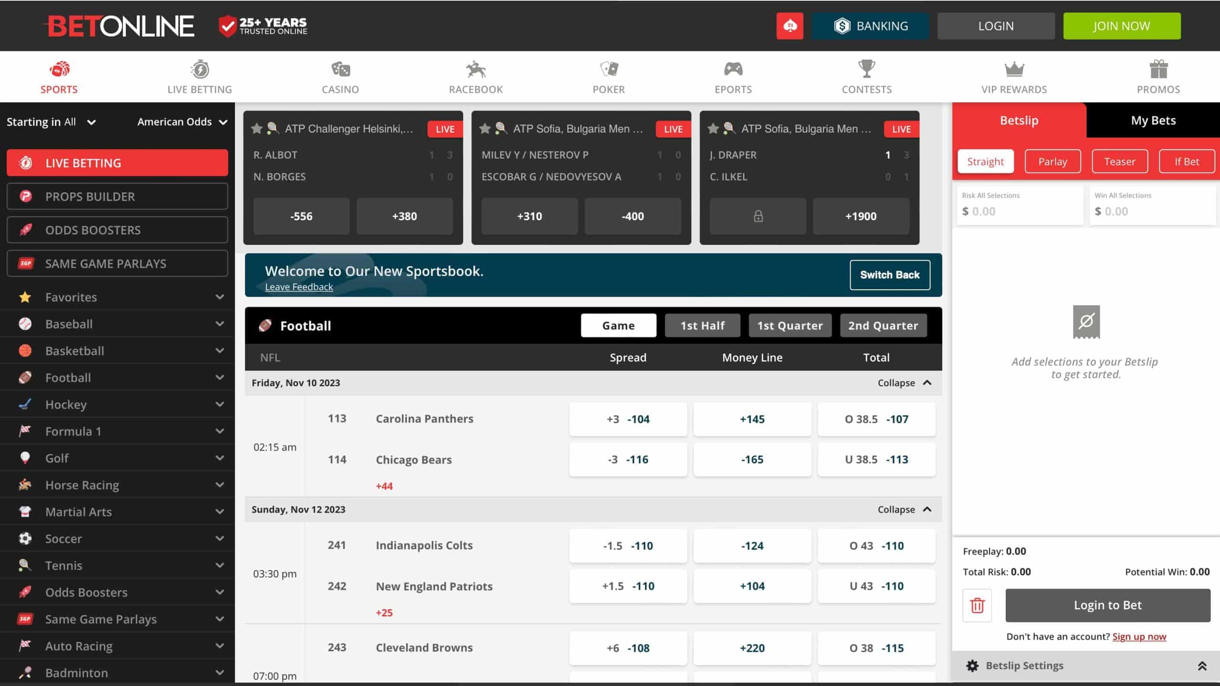1220x686 pixels.
Task: Switch odds view to 1st Half
Action: (x=702, y=325)
